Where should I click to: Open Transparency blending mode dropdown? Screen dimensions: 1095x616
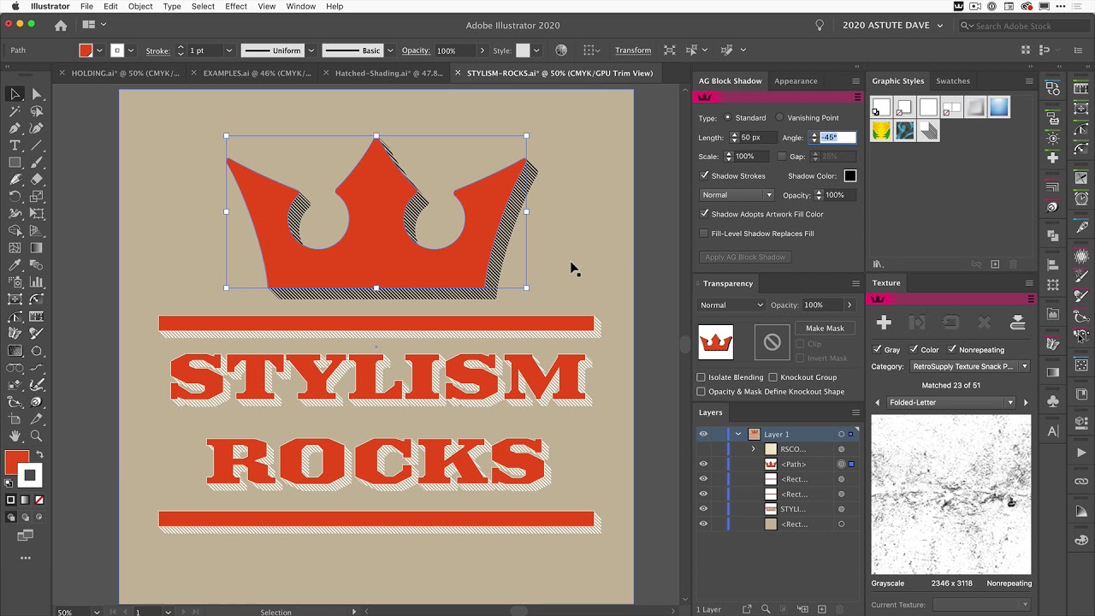pos(731,305)
